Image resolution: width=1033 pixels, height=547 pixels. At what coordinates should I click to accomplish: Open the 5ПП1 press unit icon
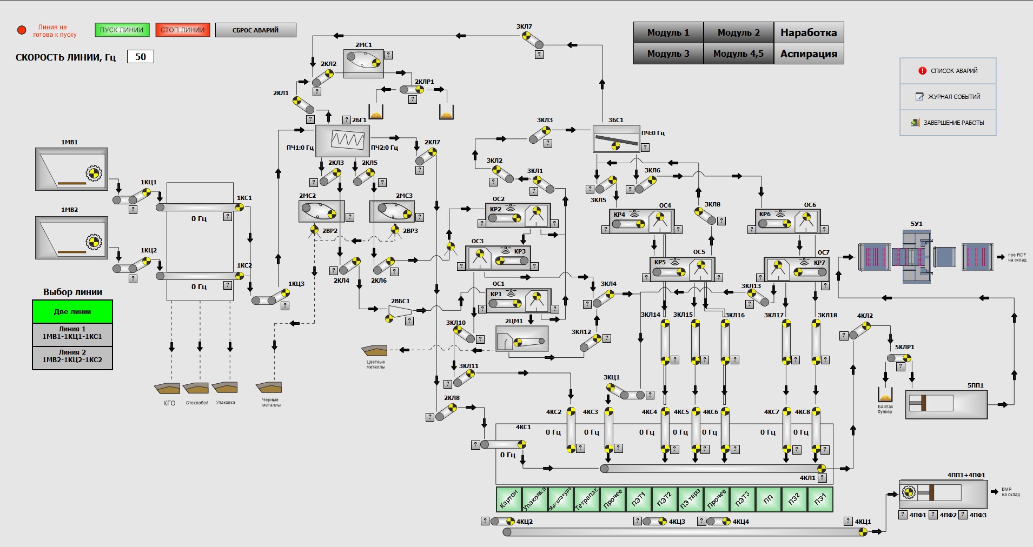(946, 404)
